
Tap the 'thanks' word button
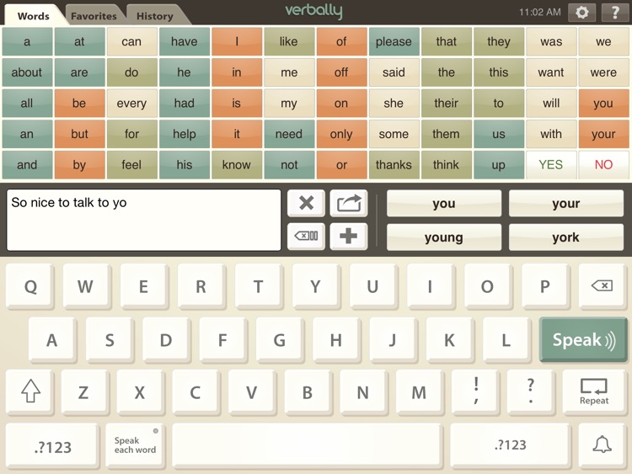tap(394, 164)
